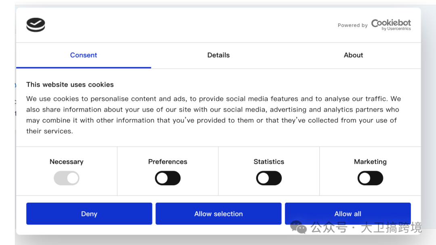
Task: Click the Deny button
Action: point(89,214)
